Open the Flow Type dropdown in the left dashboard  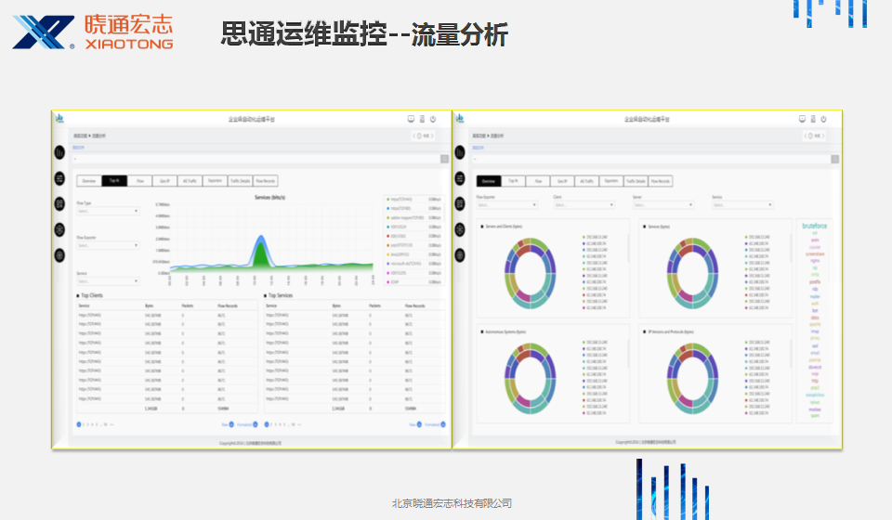(108, 211)
